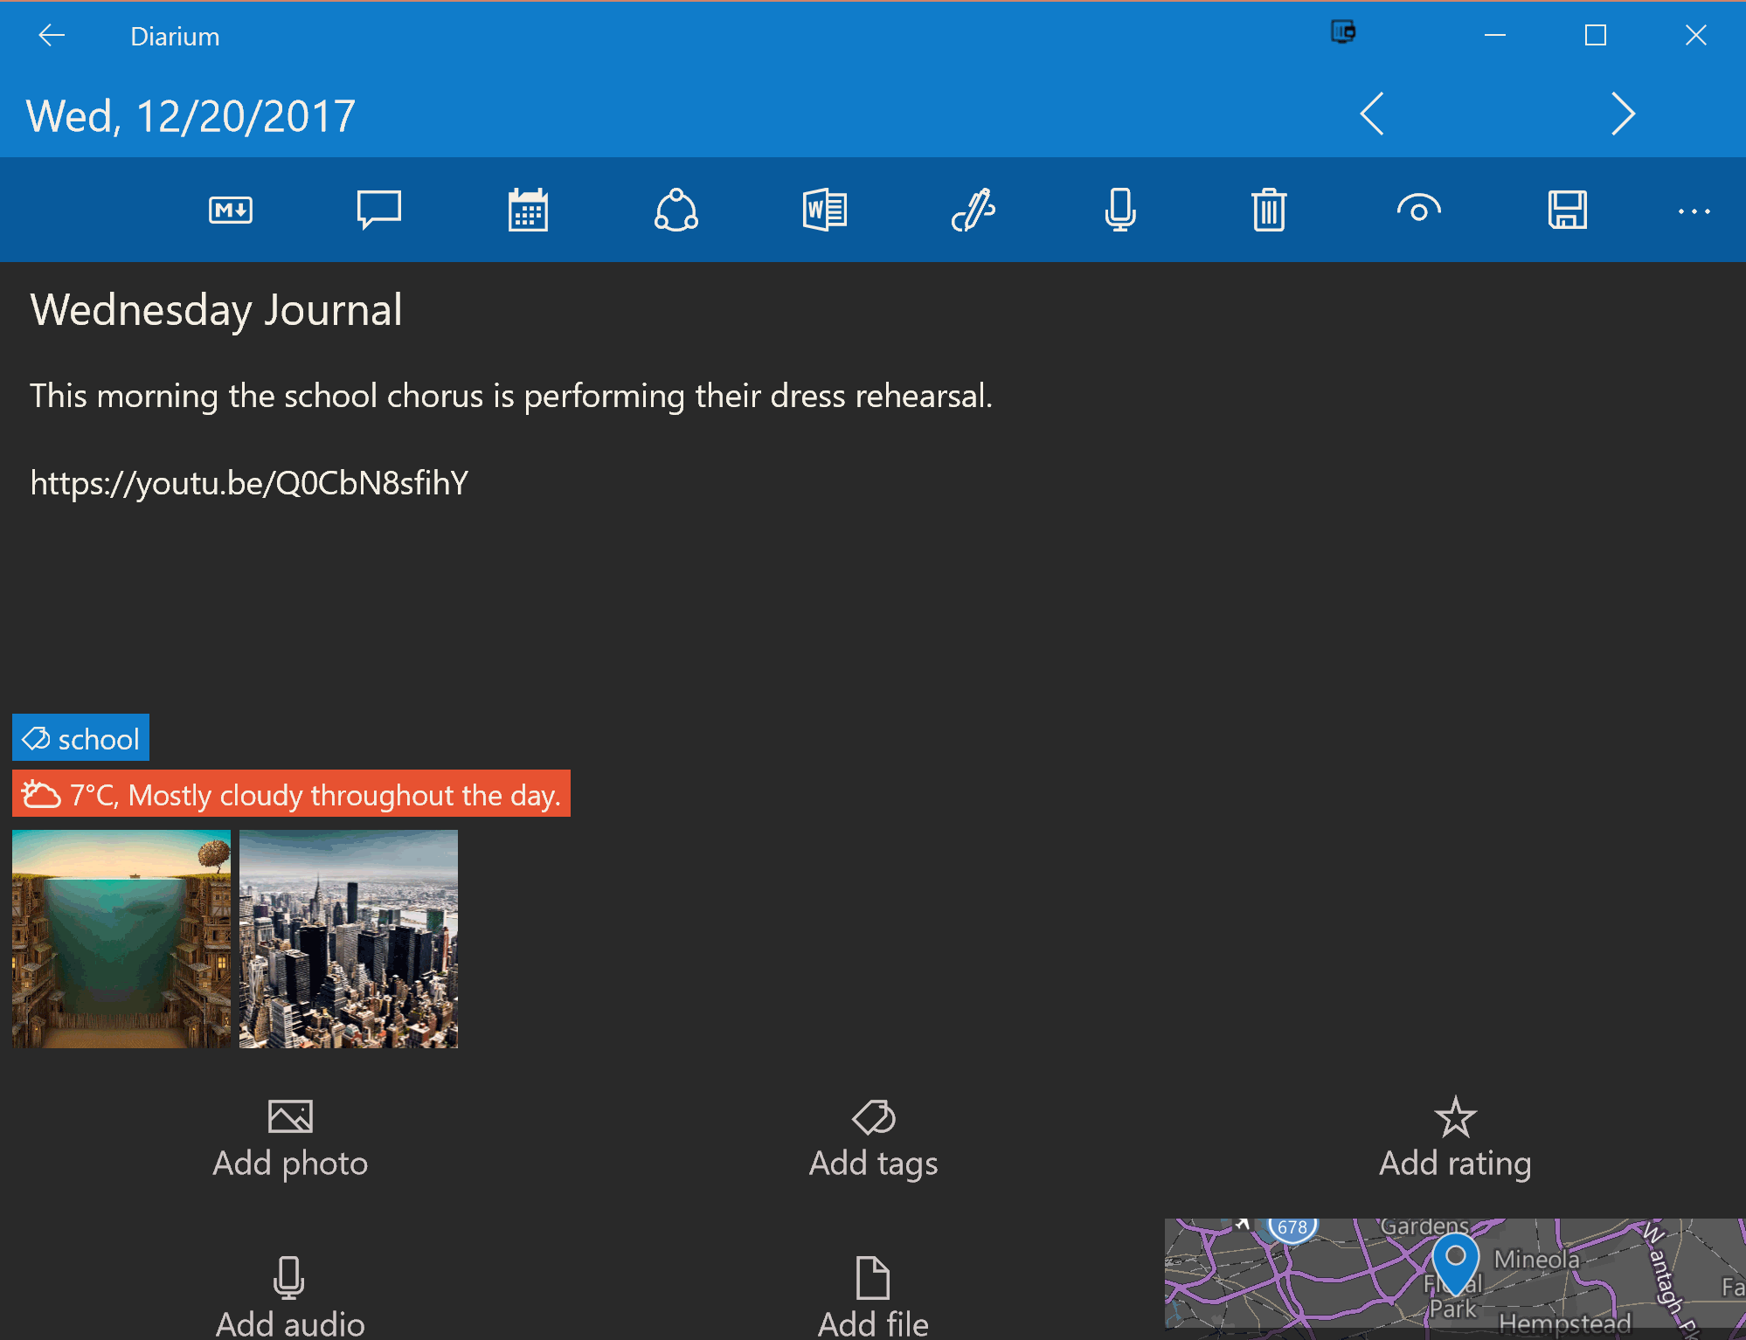Select the school tag
The height and width of the screenshot is (1340, 1746).
pyautogui.click(x=80, y=738)
